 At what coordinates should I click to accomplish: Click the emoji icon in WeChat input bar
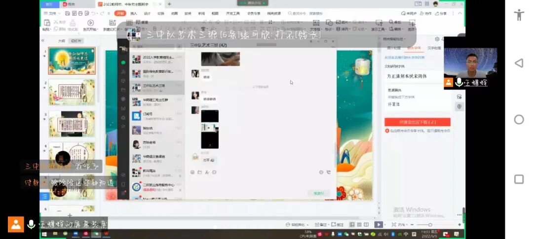point(192,172)
